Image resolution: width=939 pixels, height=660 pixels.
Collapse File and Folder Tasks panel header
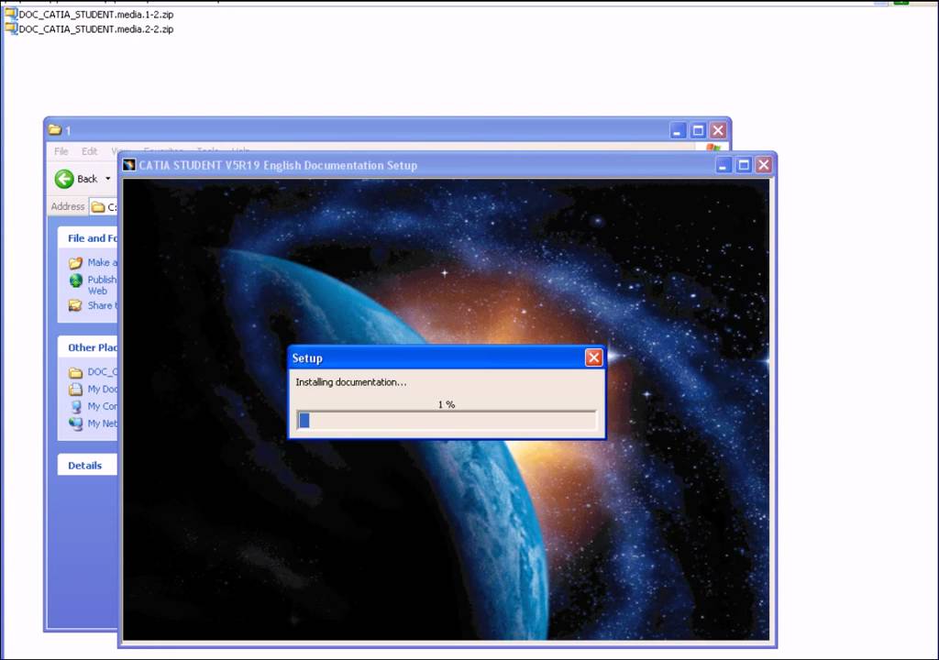[x=87, y=237]
